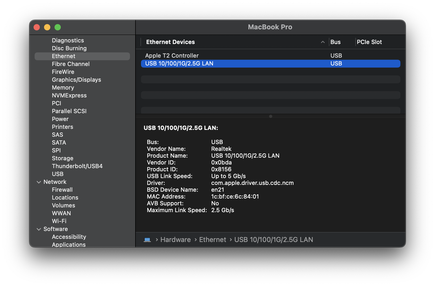
Task: Click Hardware in the path bar
Action: point(176,240)
